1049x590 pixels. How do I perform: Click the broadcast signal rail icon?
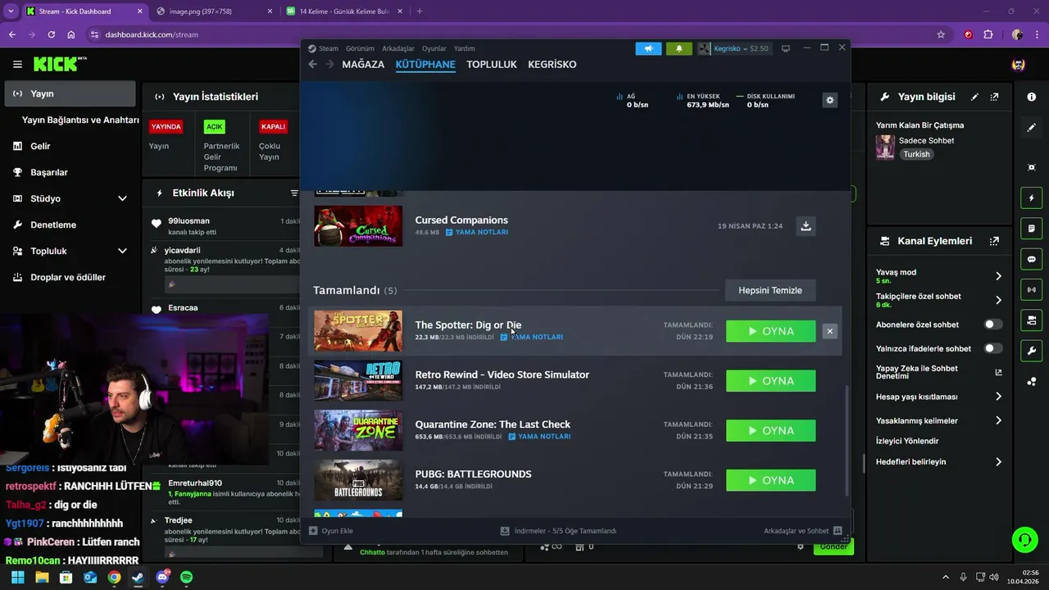click(1031, 289)
